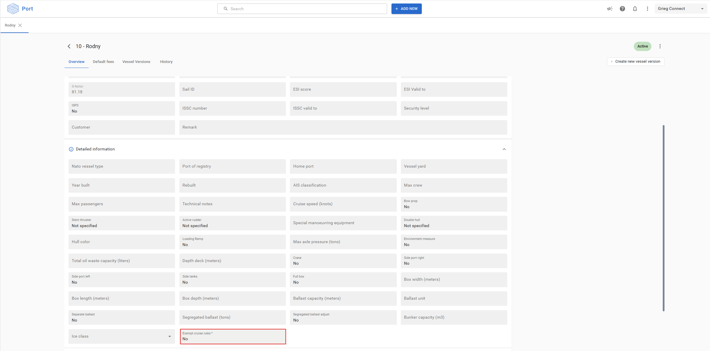Open the notifications bell
This screenshot has height=351, width=710.
tap(635, 9)
